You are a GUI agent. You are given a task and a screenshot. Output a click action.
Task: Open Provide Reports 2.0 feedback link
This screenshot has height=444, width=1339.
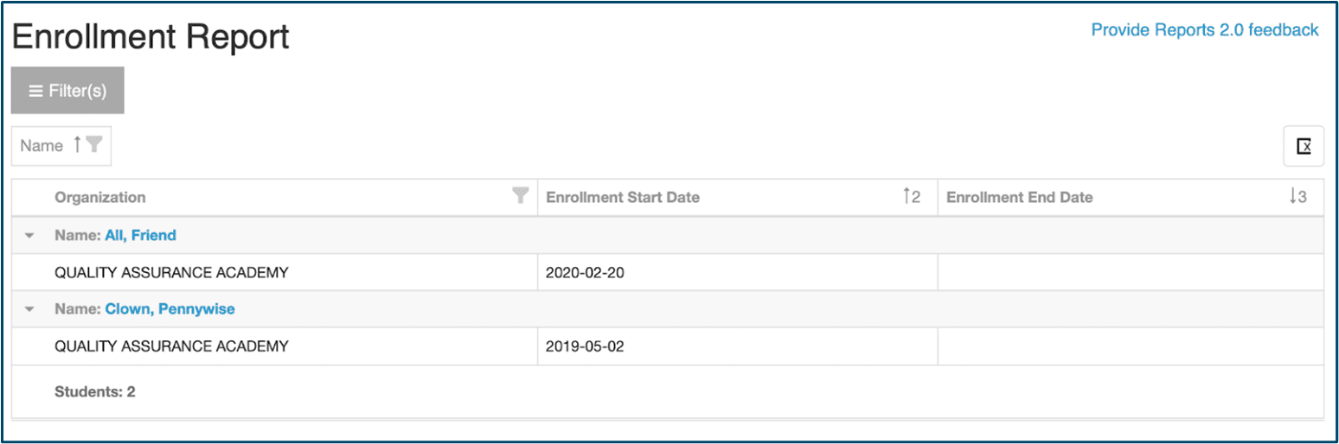[x=1204, y=30]
